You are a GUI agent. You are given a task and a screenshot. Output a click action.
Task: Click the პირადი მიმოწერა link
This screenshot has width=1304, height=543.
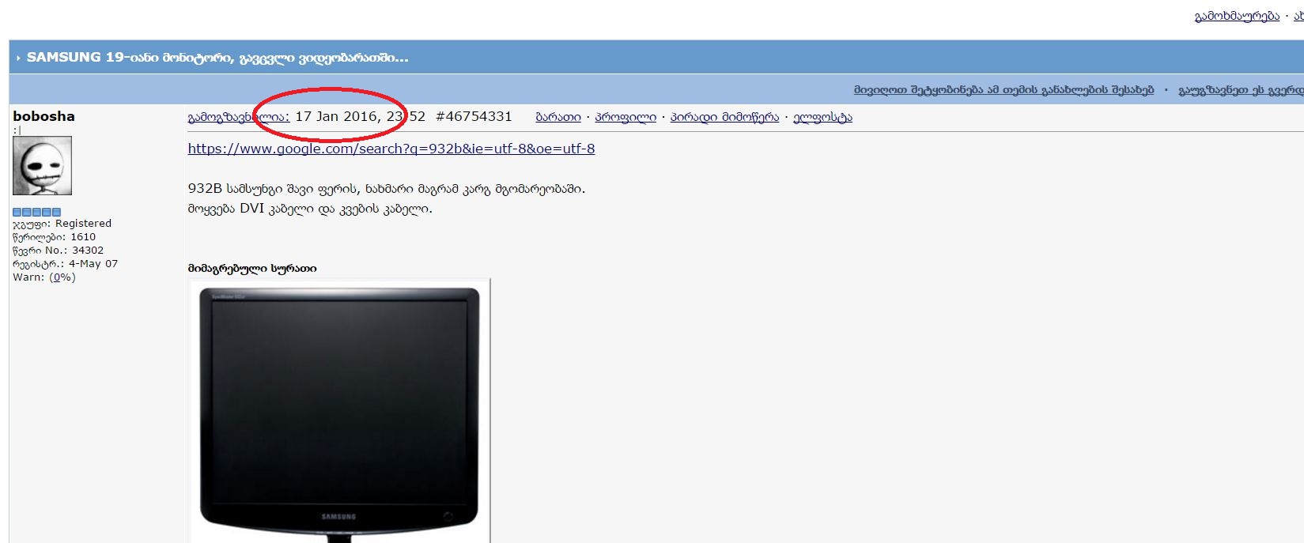pyautogui.click(x=724, y=117)
